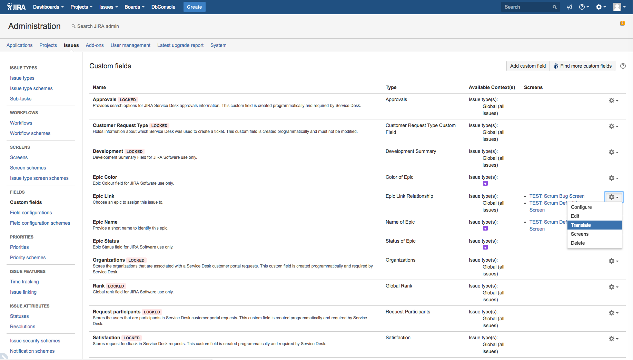This screenshot has height=360, width=633.
Task: Open Priority schemes in sidebar
Action: click(28, 257)
